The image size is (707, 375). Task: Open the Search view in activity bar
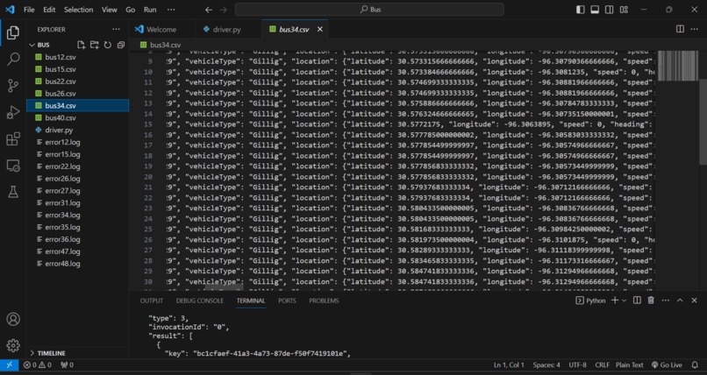pyautogui.click(x=13, y=59)
